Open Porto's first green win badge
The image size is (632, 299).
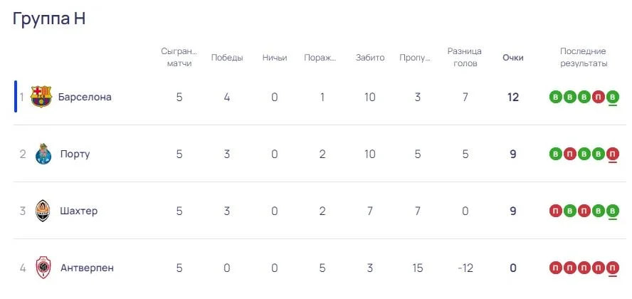click(555, 154)
